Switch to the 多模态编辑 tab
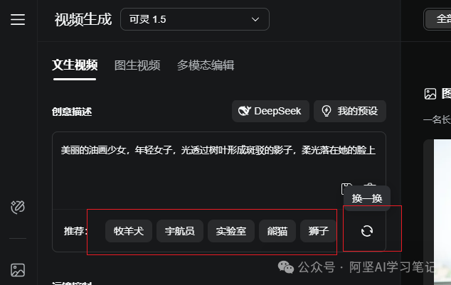The image size is (451, 285). click(x=206, y=65)
